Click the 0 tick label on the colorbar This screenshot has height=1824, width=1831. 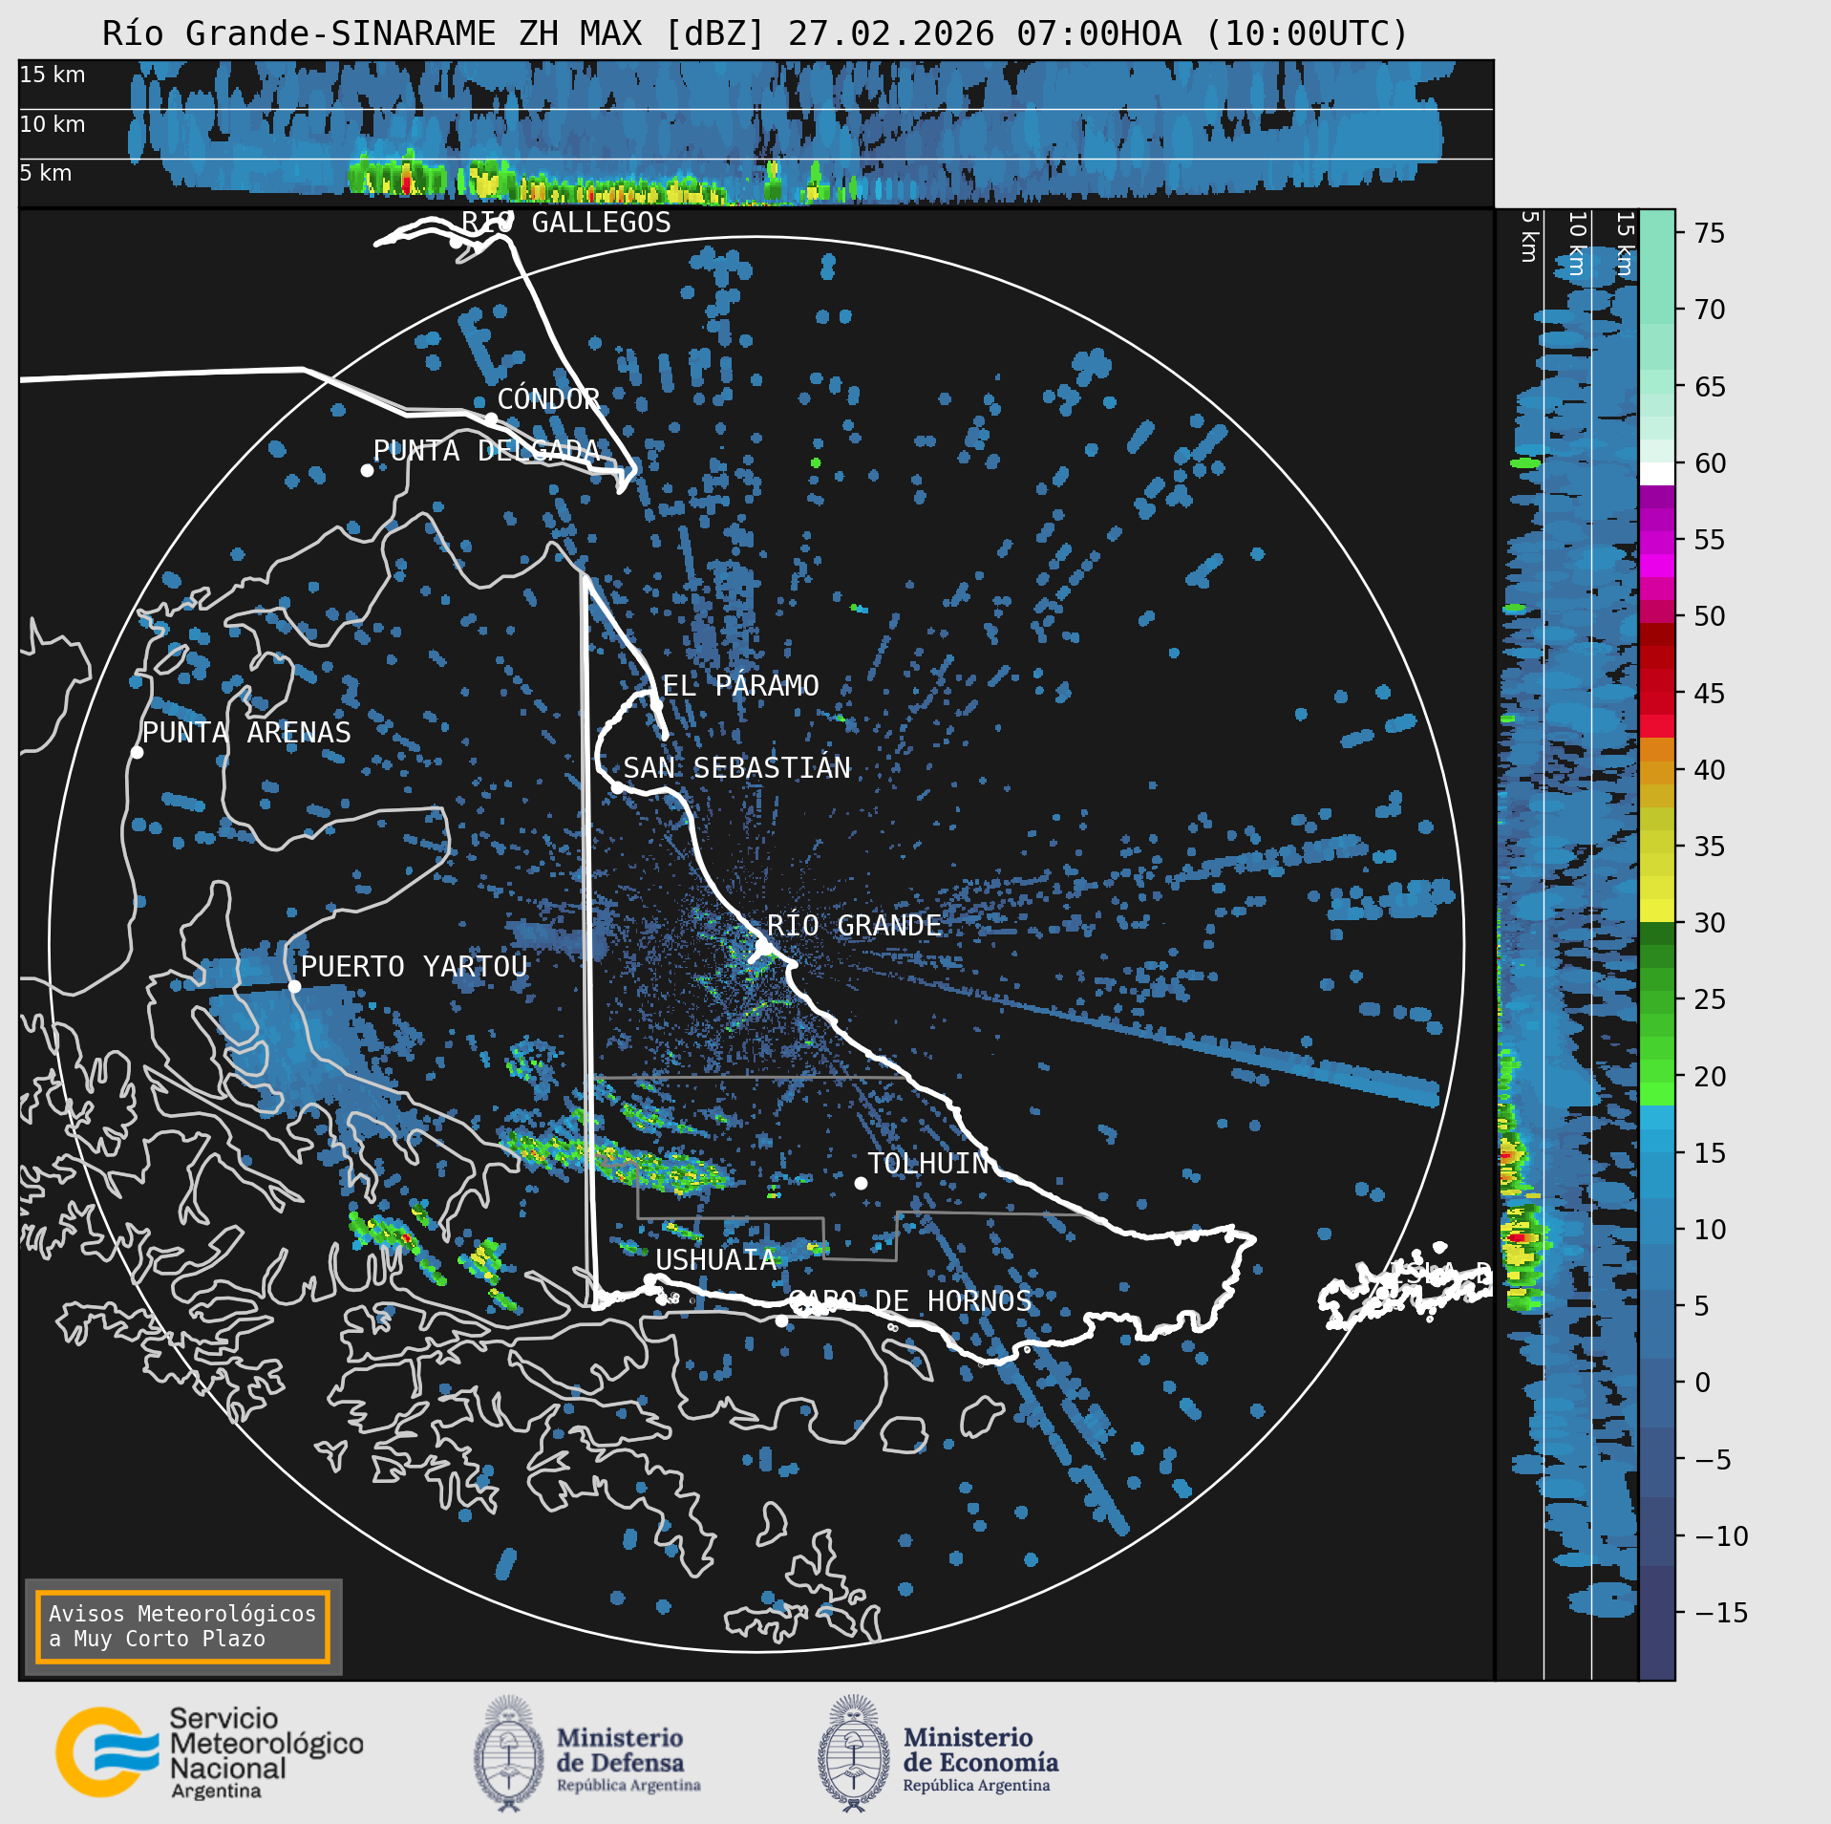coord(1702,1383)
